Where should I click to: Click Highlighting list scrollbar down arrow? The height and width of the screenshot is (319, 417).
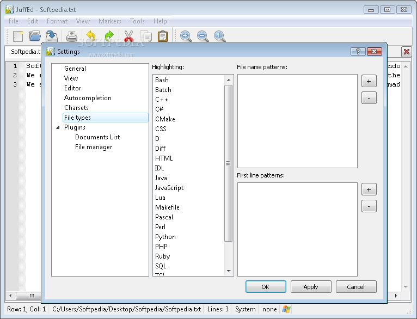pos(229,271)
